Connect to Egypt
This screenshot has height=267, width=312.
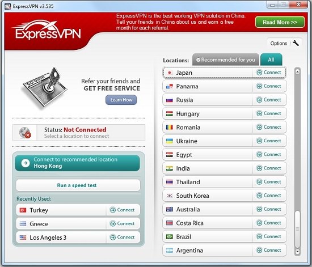click(x=269, y=154)
